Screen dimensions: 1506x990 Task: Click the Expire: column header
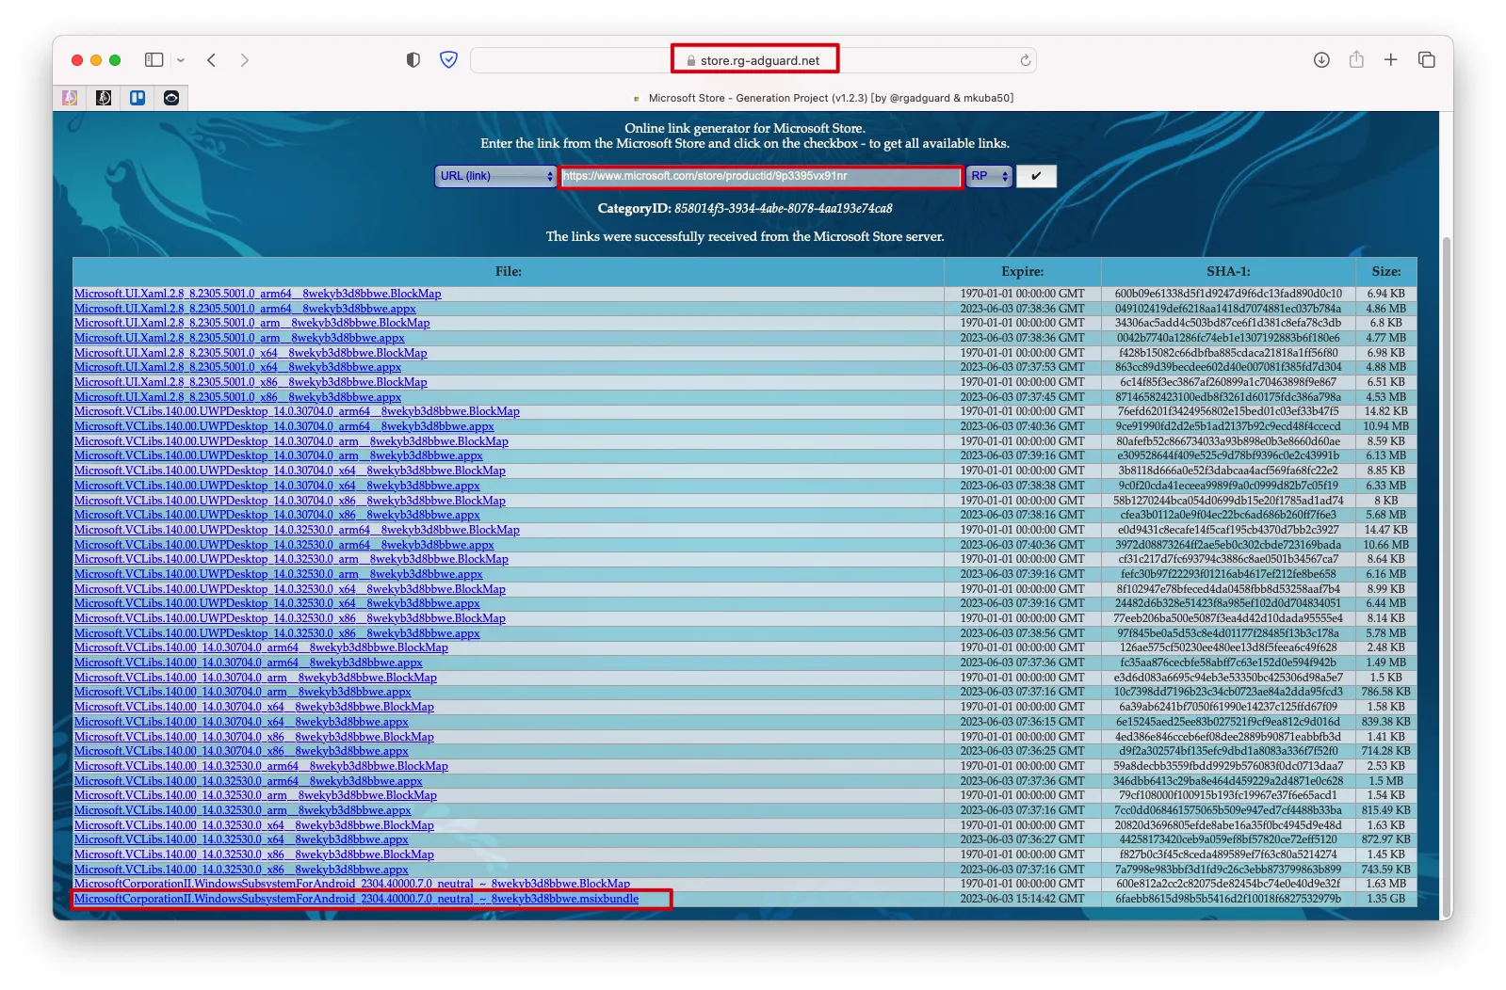coord(1023,271)
